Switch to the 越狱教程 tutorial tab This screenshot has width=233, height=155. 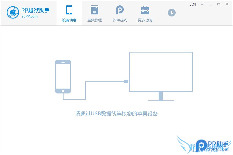95,13
